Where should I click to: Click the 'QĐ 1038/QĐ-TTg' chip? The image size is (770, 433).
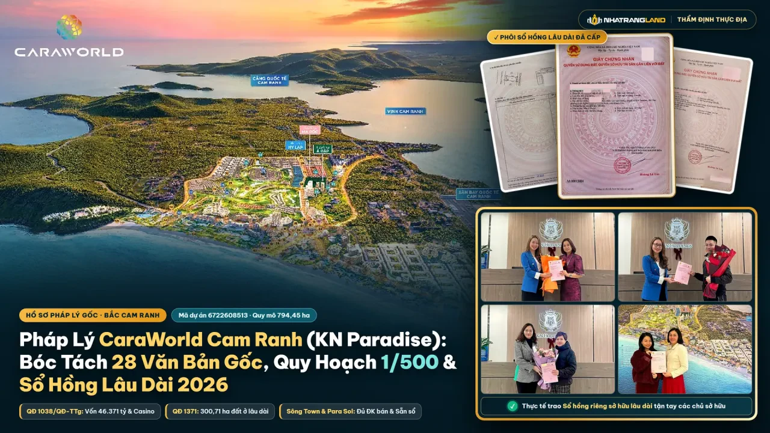pos(90,411)
